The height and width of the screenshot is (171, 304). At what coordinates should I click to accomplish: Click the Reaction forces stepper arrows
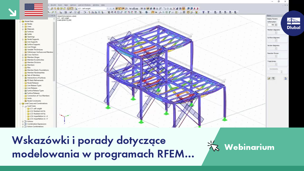[x=276, y=56]
